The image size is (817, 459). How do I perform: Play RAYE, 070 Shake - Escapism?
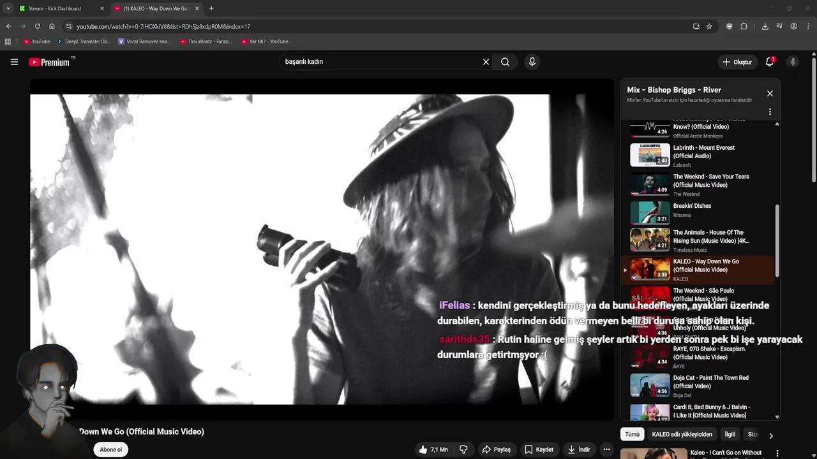(698, 358)
